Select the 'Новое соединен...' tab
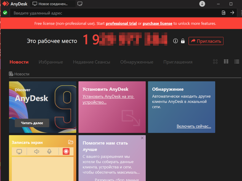This screenshot has width=242, height=181. coord(53,4)
